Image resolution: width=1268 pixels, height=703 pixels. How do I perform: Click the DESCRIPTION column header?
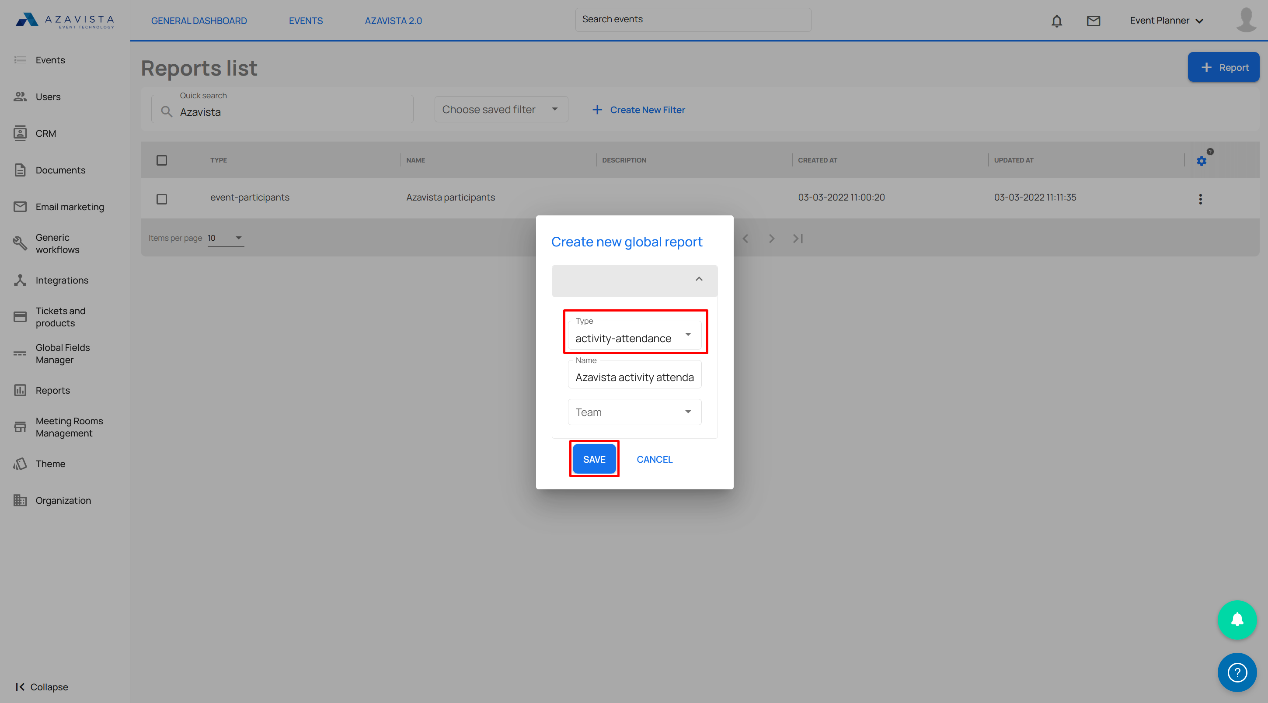coord(624,160)
